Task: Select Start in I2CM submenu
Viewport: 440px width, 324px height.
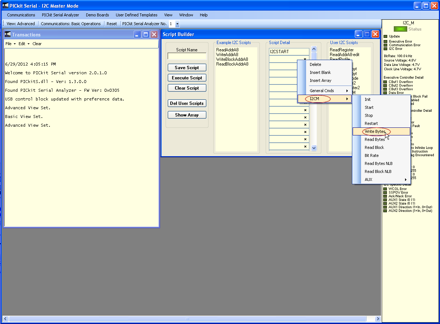Action: coord(381,107)
